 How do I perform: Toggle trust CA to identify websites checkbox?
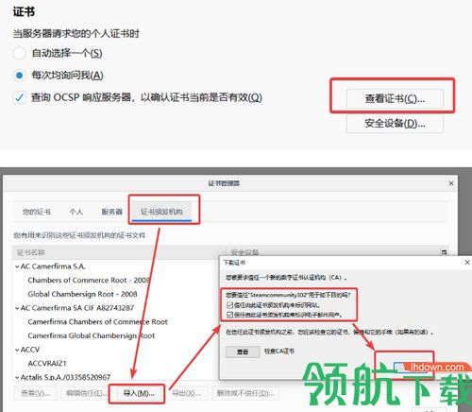pyautogui.click(x=229, y=305)
